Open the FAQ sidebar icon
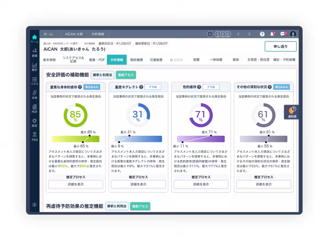Screen dimensions: 329x241 click(35, 135)
